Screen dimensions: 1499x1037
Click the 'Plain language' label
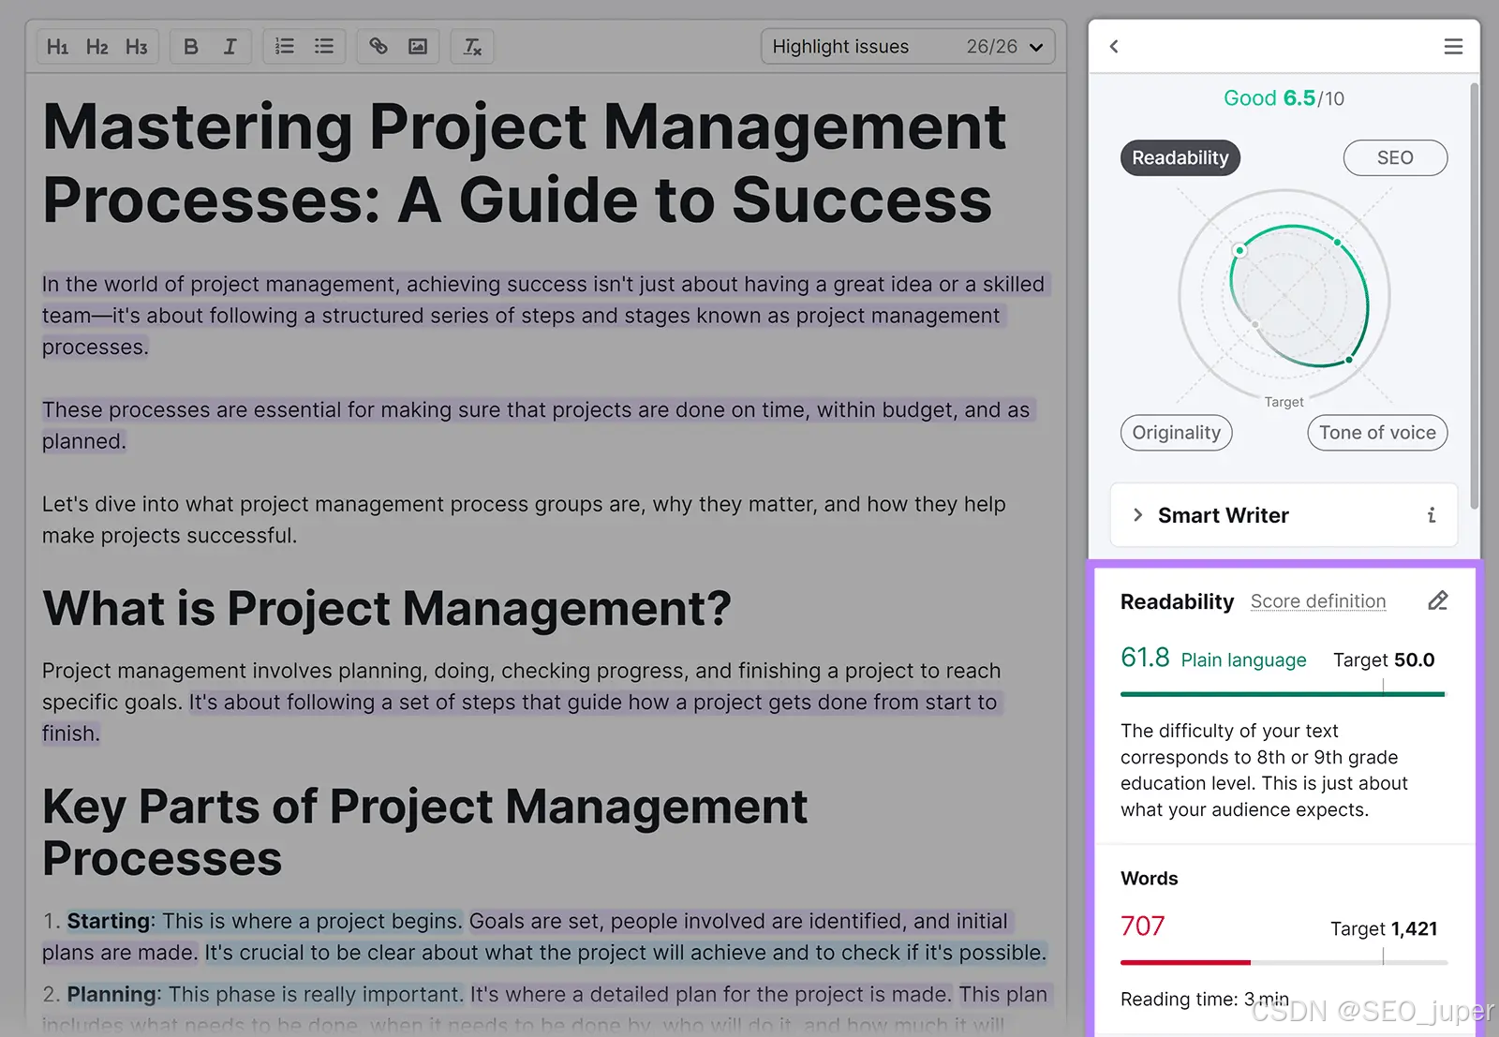[1243, 660]
